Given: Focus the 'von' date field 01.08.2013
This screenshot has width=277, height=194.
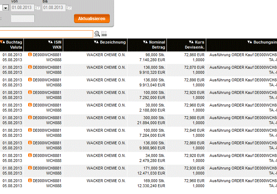Looking at the screenshot, I should (23, 8).
